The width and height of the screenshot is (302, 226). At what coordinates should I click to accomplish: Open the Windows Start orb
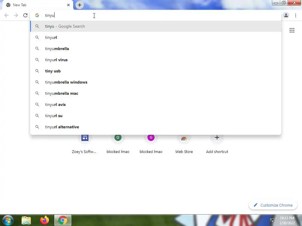point(8,220)
